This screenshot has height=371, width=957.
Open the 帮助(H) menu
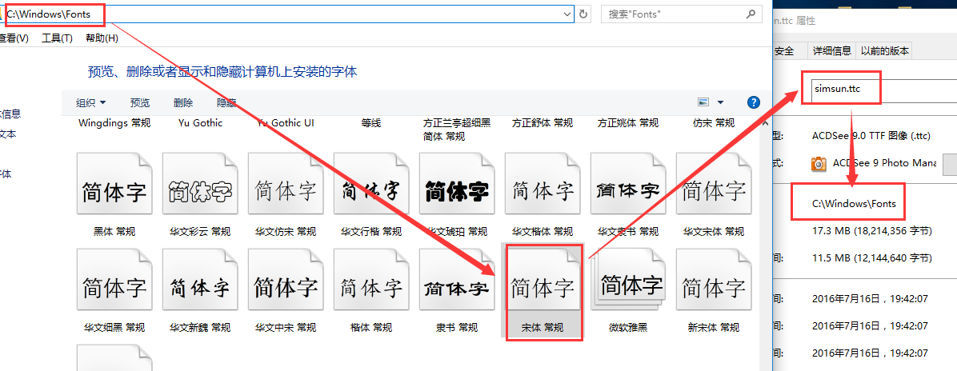[x=102, y=38]
